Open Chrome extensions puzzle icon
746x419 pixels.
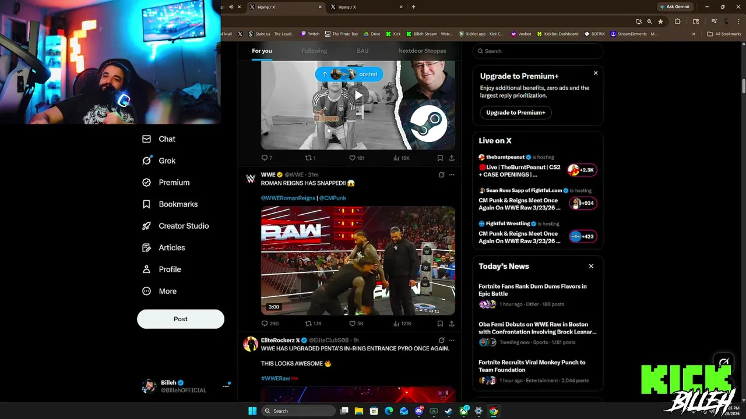coord(677,22)
